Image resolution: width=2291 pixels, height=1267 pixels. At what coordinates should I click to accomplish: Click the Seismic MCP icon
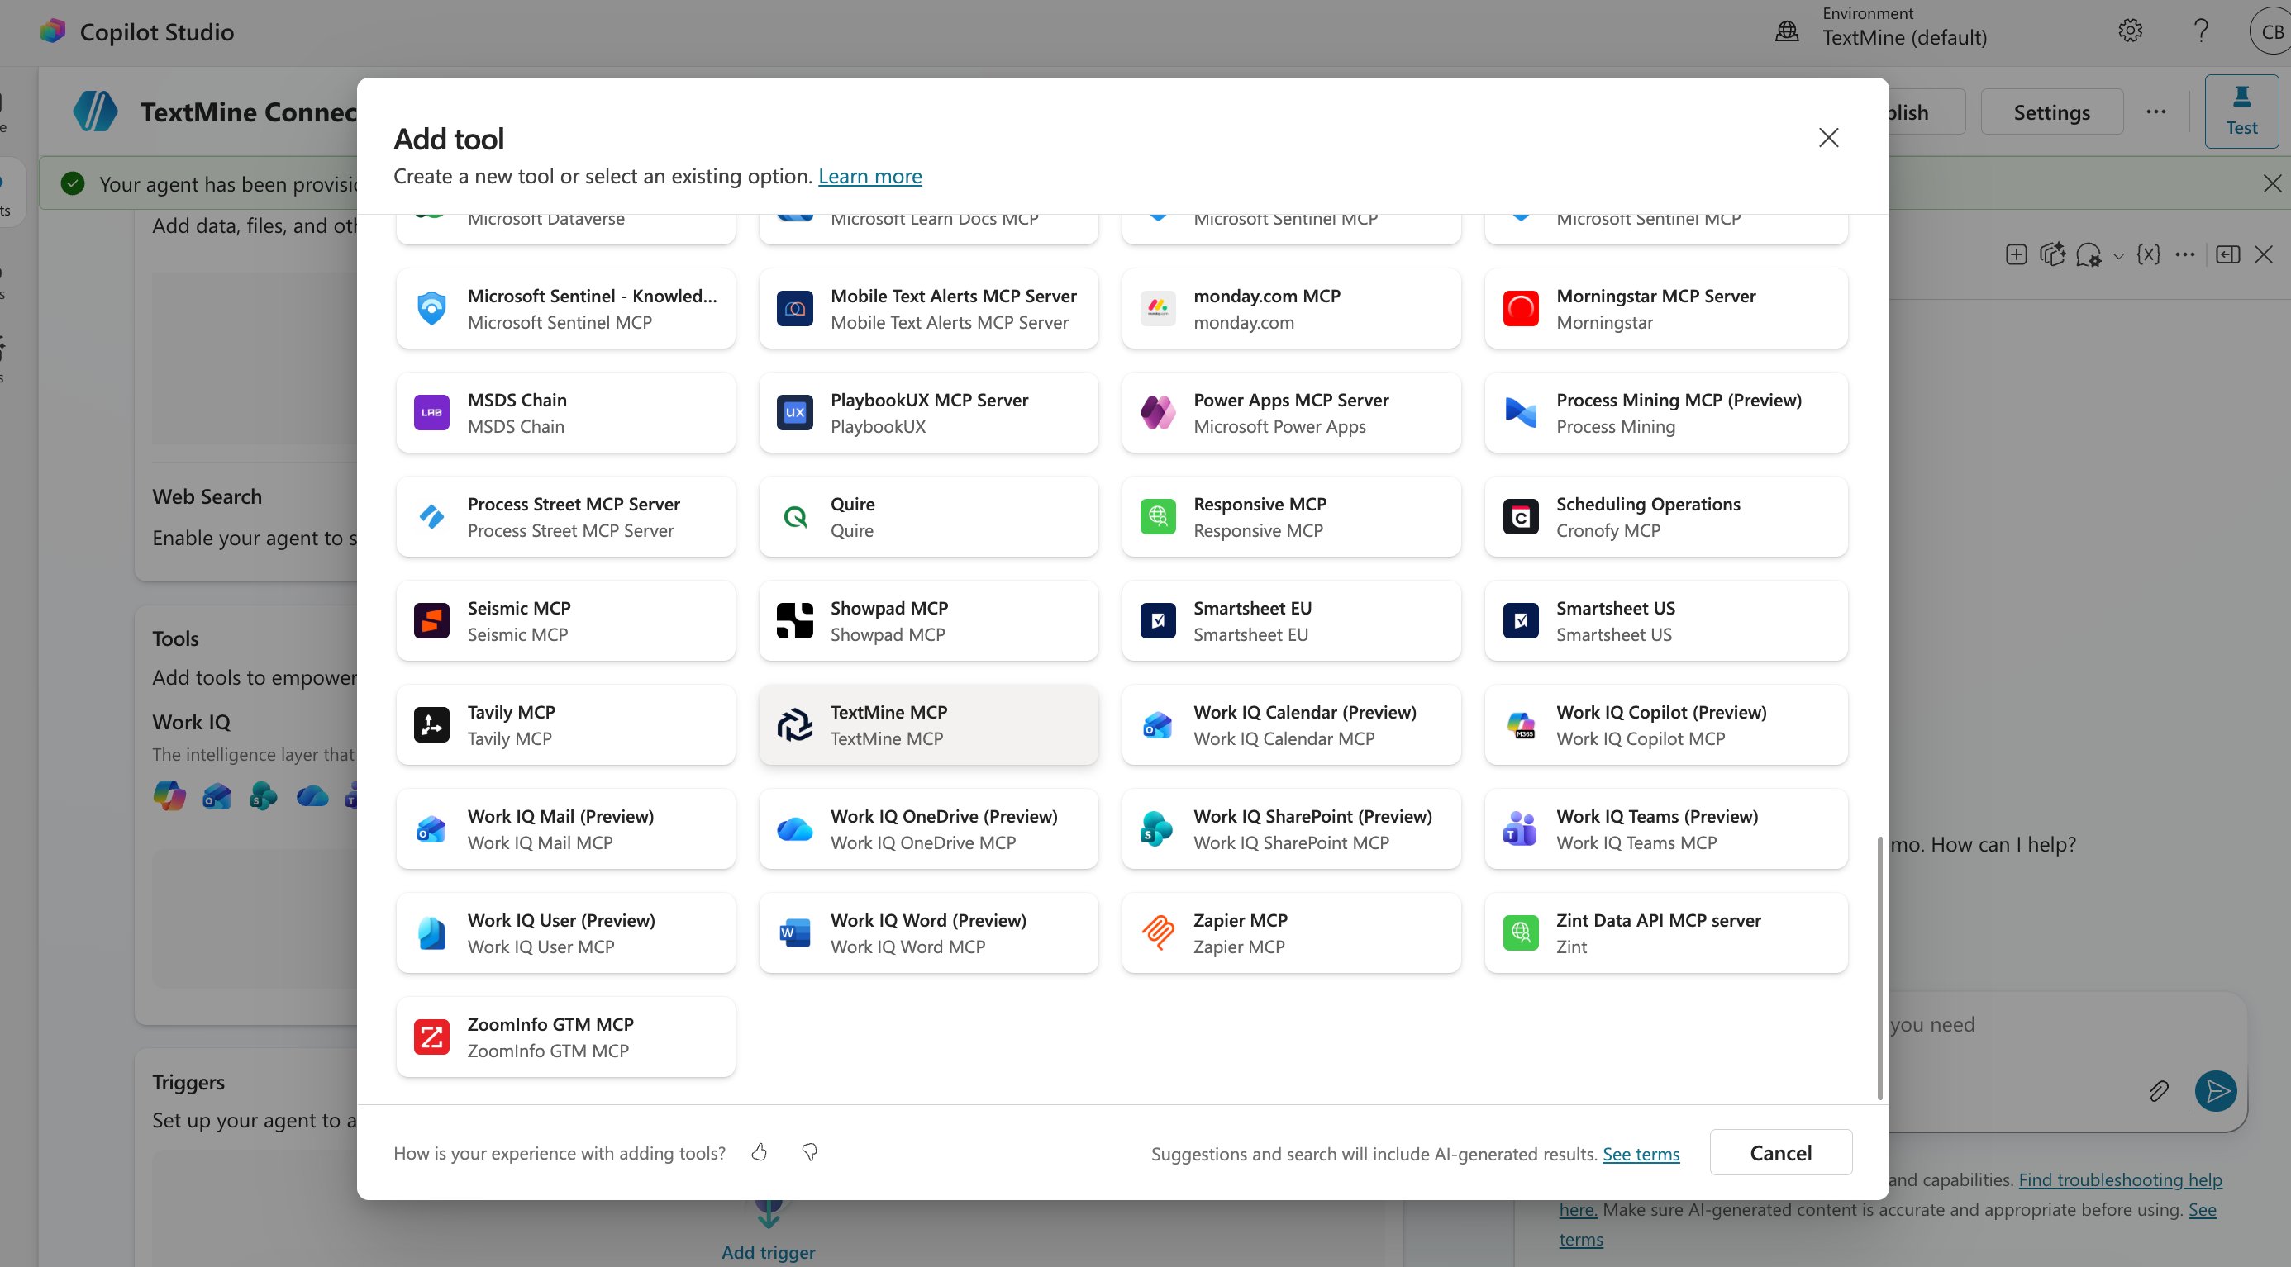pos(431,621)
